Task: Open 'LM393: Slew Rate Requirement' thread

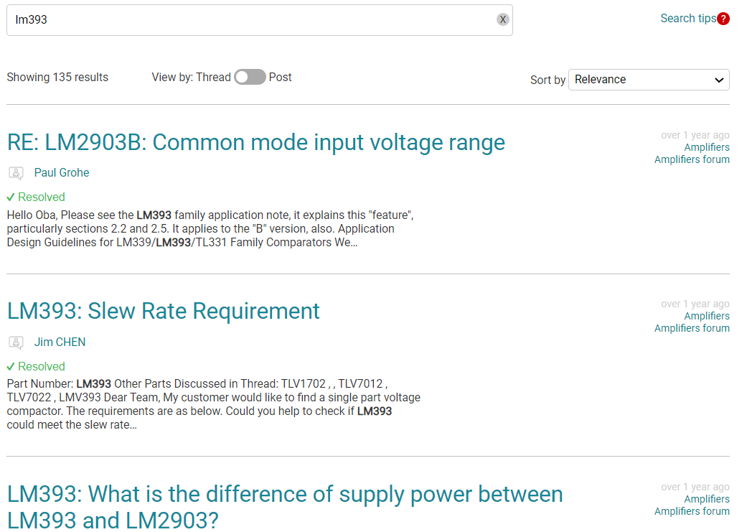Action: pos(164,311)
